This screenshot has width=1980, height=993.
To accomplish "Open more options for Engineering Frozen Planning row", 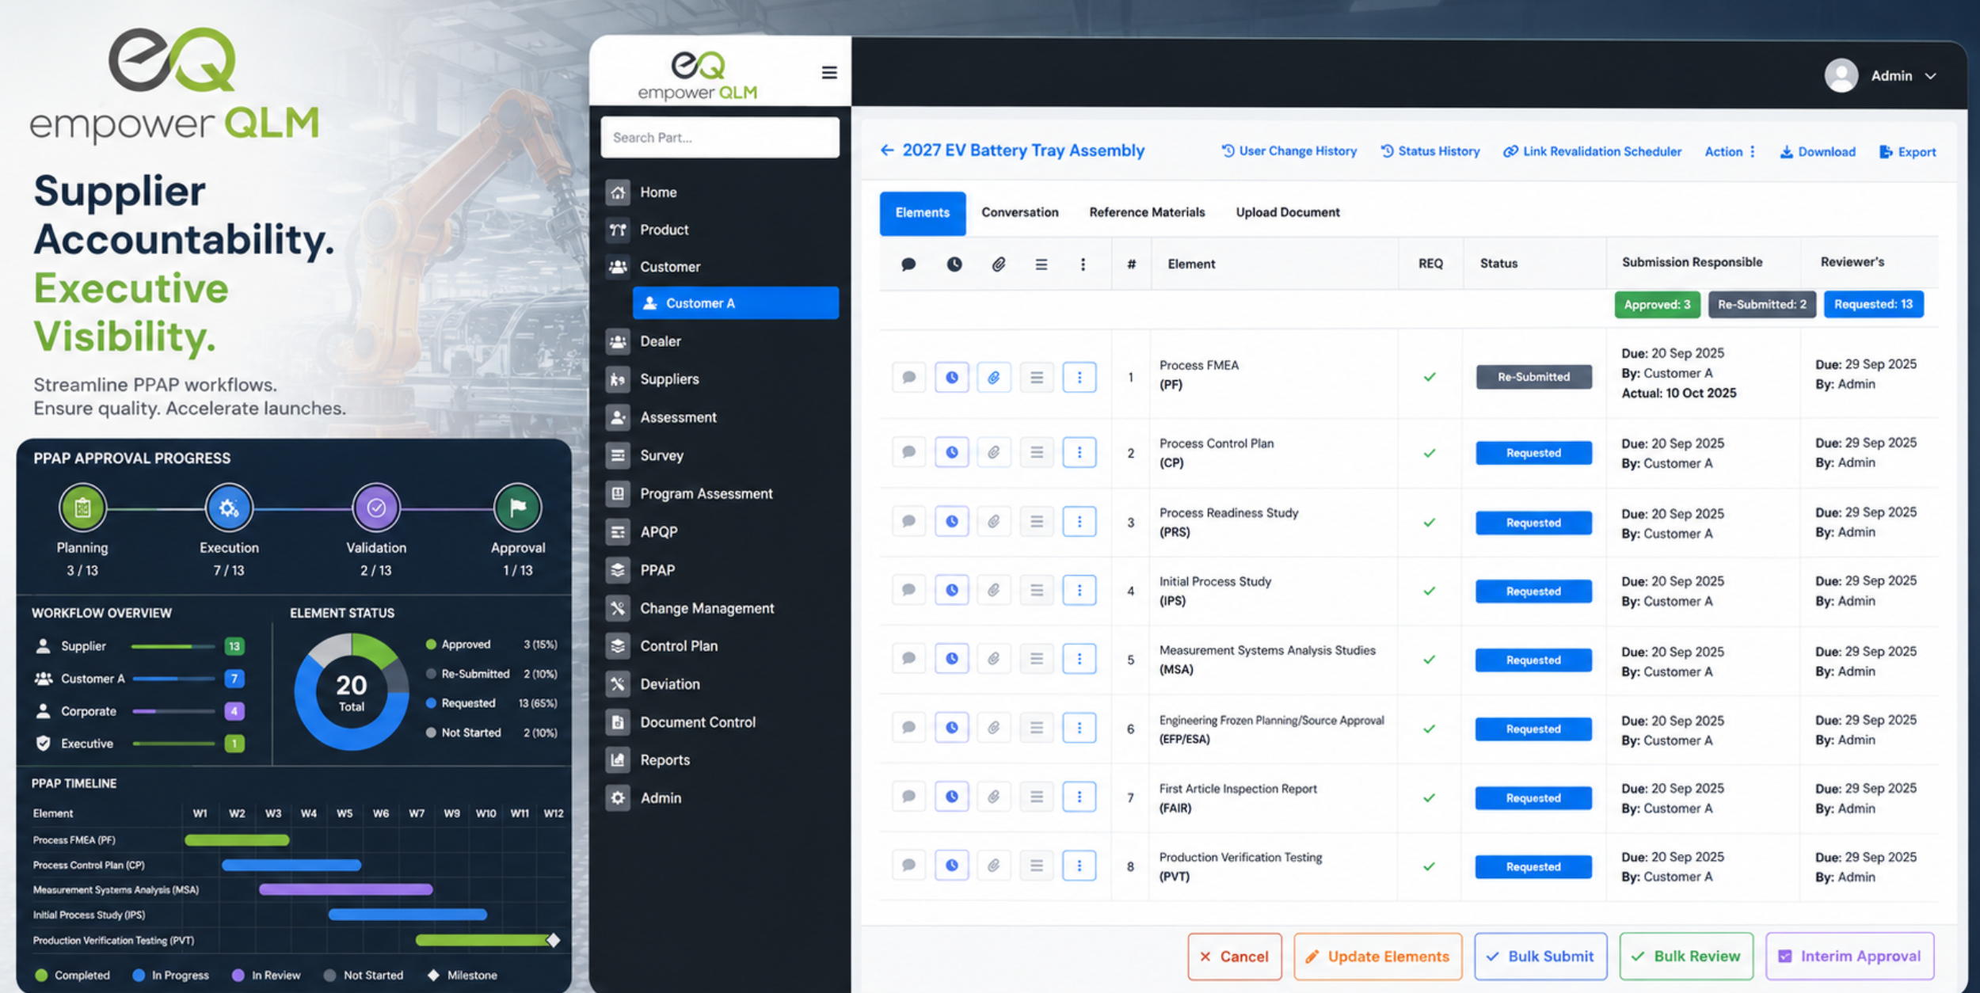I will point(1079,728).
